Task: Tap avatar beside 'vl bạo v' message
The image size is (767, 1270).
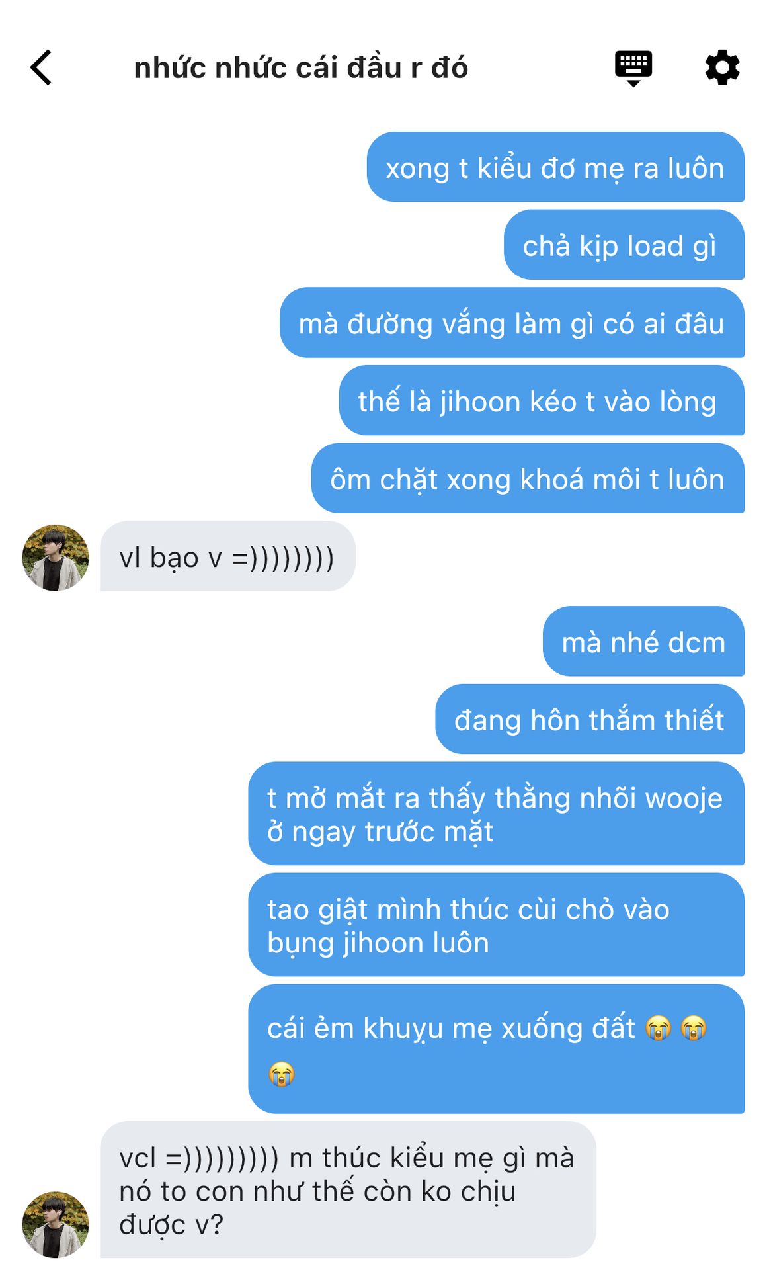Action: (56, 558)
